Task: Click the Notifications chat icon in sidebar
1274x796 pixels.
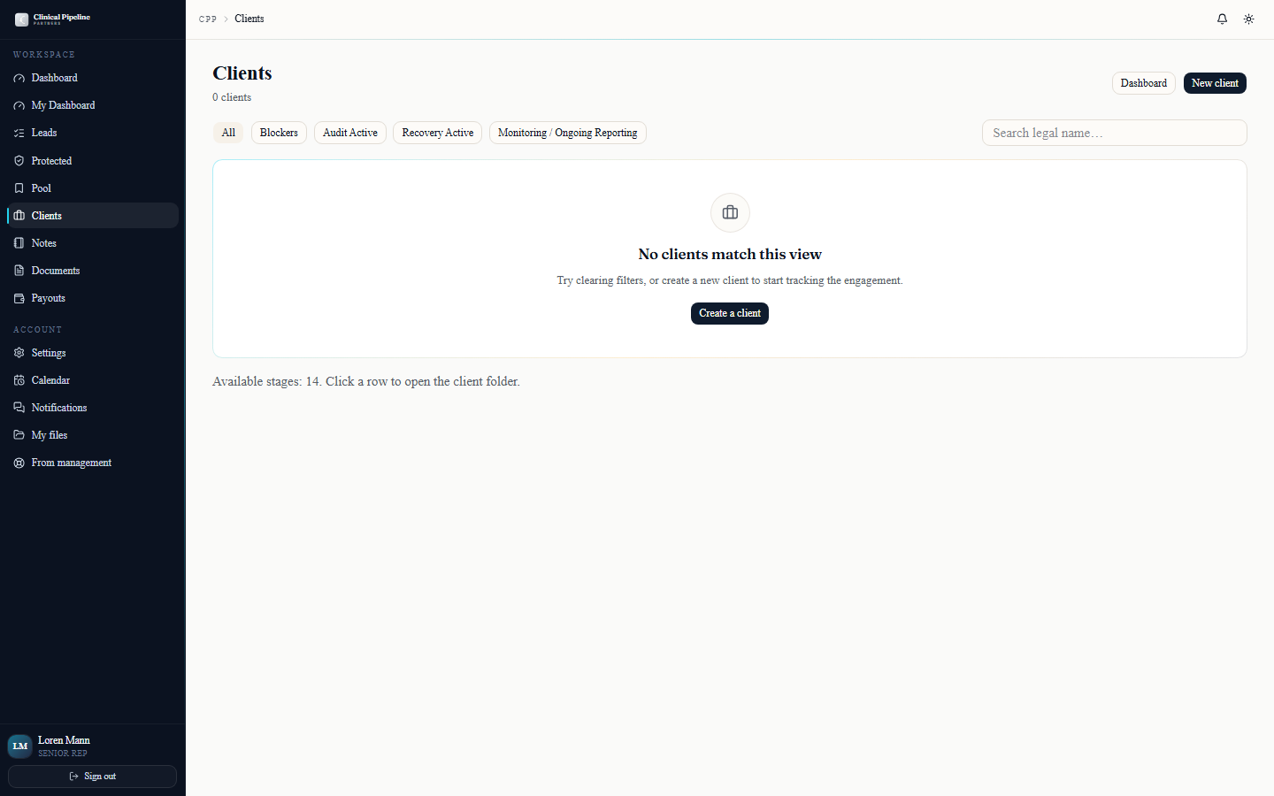Action: pyautogui.click(x=19, y=408)
